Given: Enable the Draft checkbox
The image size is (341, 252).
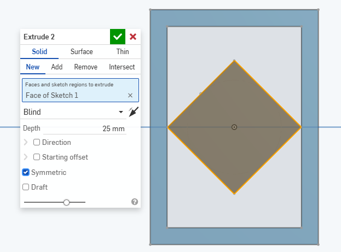Looking at the screenshot, I should tap(26, 187).
